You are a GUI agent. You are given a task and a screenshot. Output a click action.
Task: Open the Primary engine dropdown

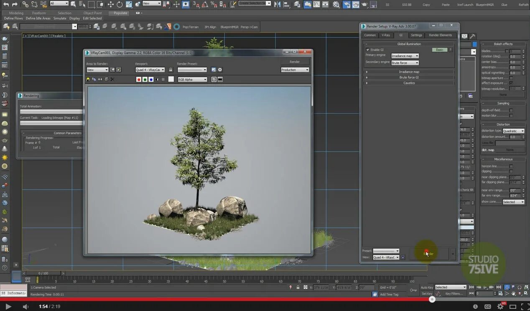click(x=405, y=56)
